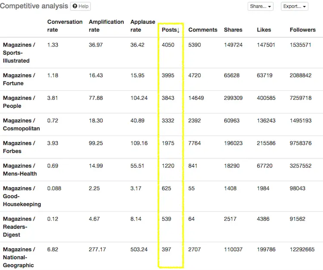
Task: Select Magazines / Cosmopolitan row label
Action: click(21, 124)
